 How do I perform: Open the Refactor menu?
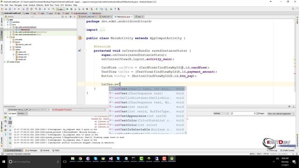[40, 5]
